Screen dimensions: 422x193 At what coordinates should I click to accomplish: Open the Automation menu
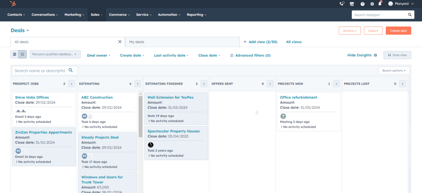pyautogui.click(x=169, y=15)
